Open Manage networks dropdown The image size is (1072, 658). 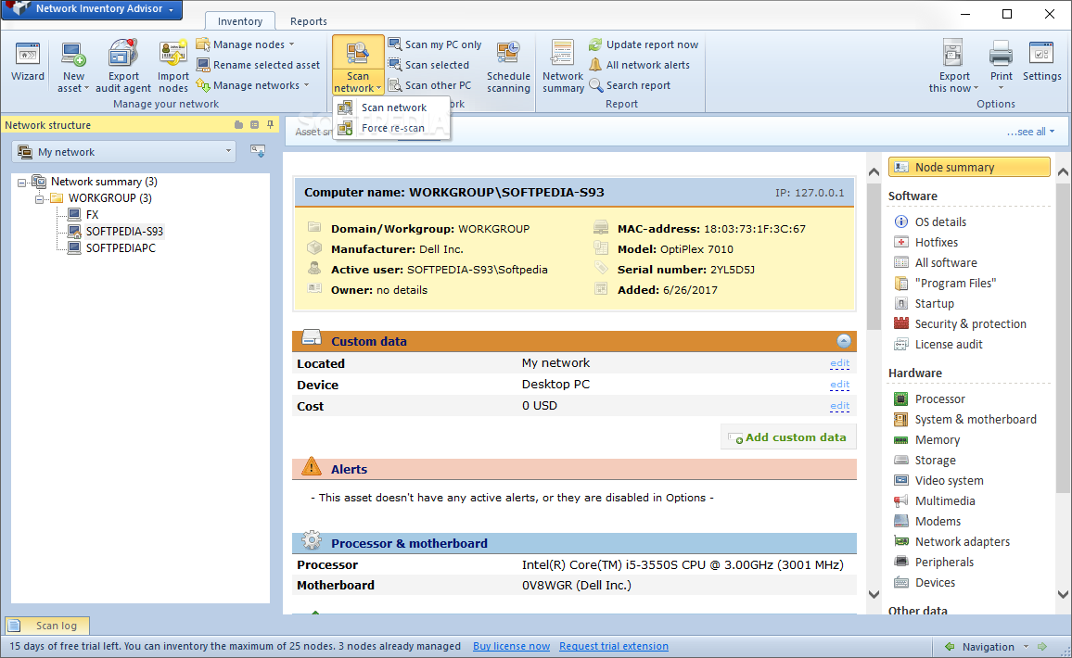point(252,85)
